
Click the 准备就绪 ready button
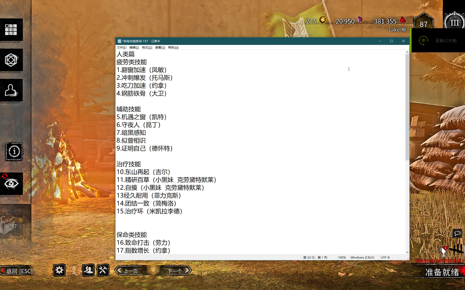point(442,272)
